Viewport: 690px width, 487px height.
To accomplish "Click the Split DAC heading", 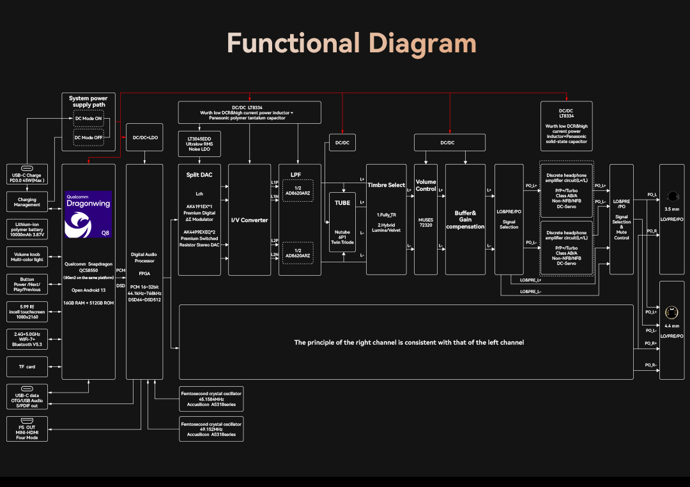I will point(199,174).
